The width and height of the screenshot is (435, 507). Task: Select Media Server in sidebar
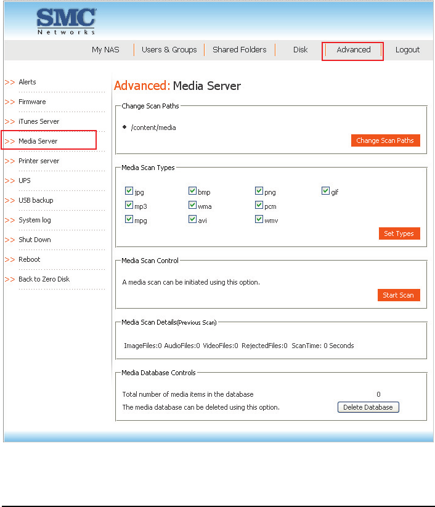tap(38, 141)
